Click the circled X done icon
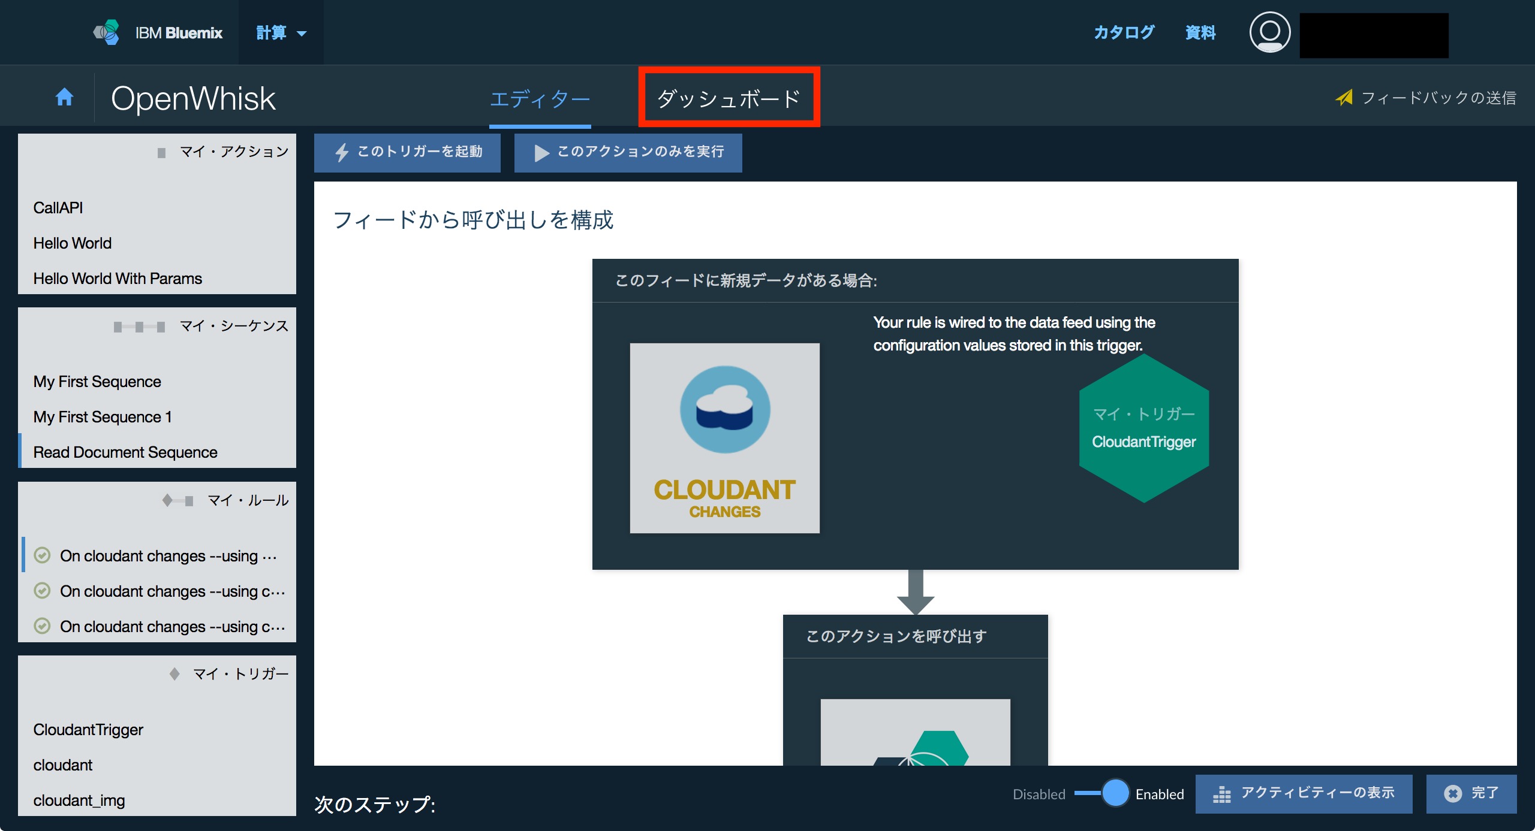Screen dimensions: 1535x831 click(x=1453, y=794)
